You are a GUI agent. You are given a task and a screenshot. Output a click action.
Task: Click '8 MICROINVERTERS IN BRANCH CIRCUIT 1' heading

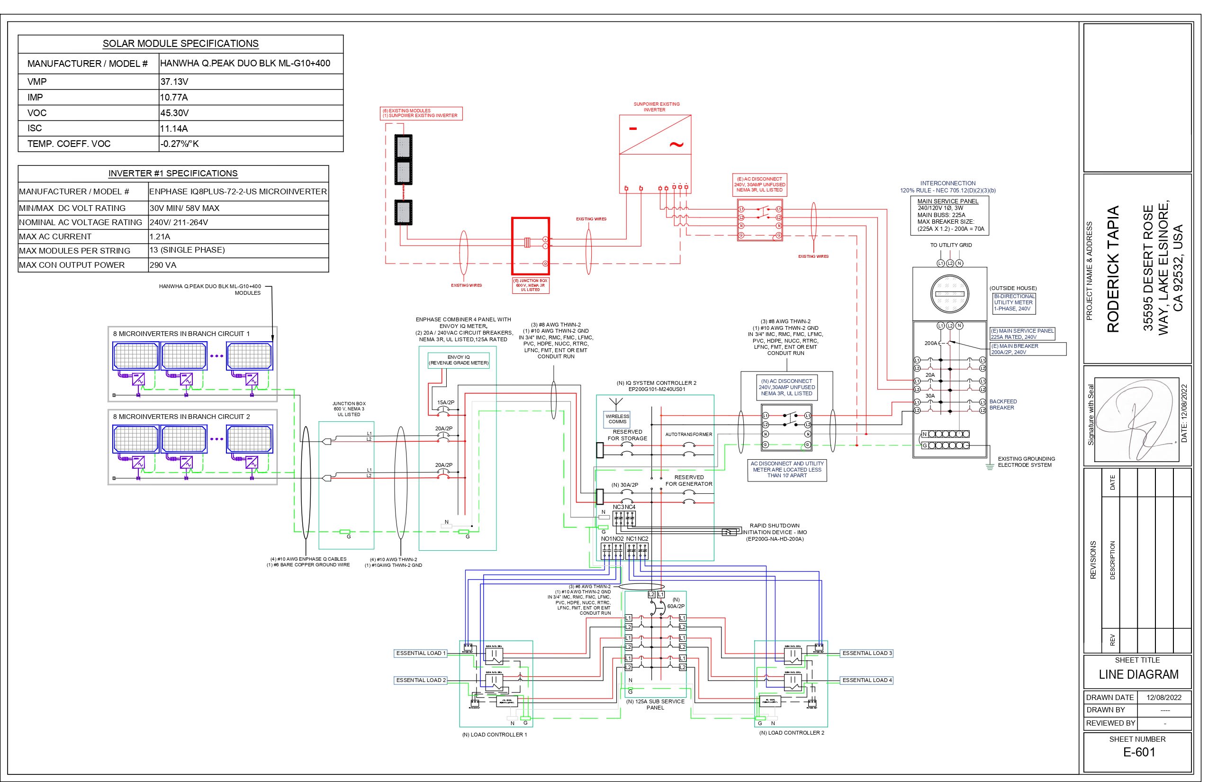click(x=181, y=334)
